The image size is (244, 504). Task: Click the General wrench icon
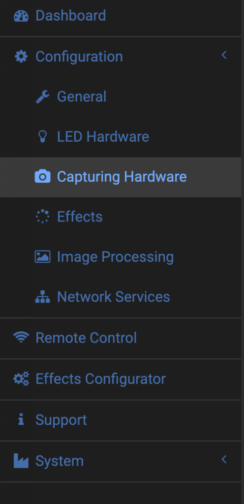[42, 97]
